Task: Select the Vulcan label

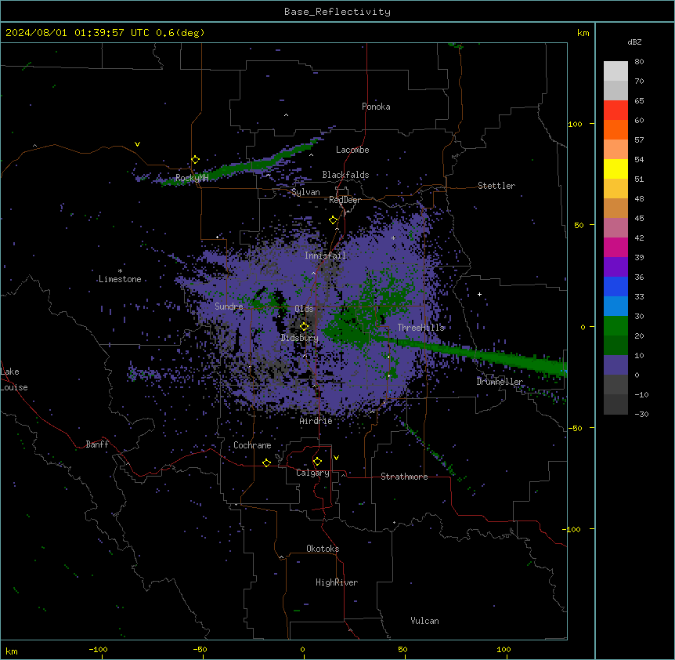Action: tap(424, 621)
